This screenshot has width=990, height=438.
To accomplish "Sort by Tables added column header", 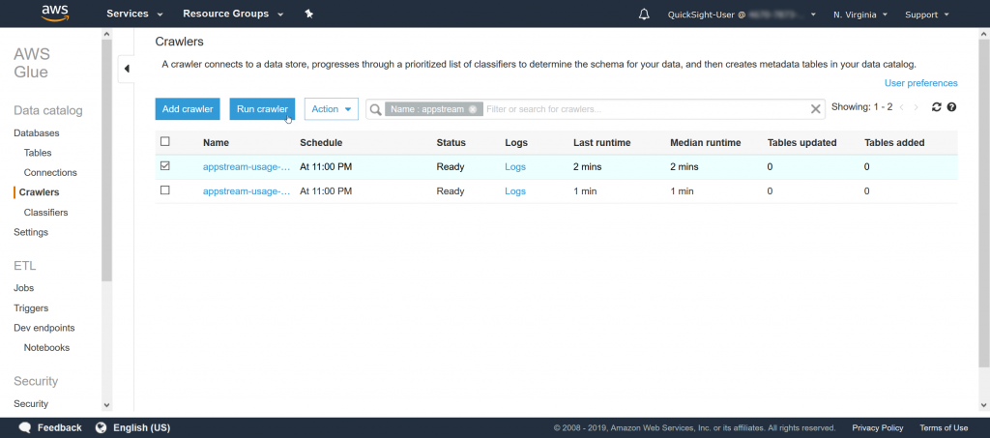I will click(x=894, y=143).
